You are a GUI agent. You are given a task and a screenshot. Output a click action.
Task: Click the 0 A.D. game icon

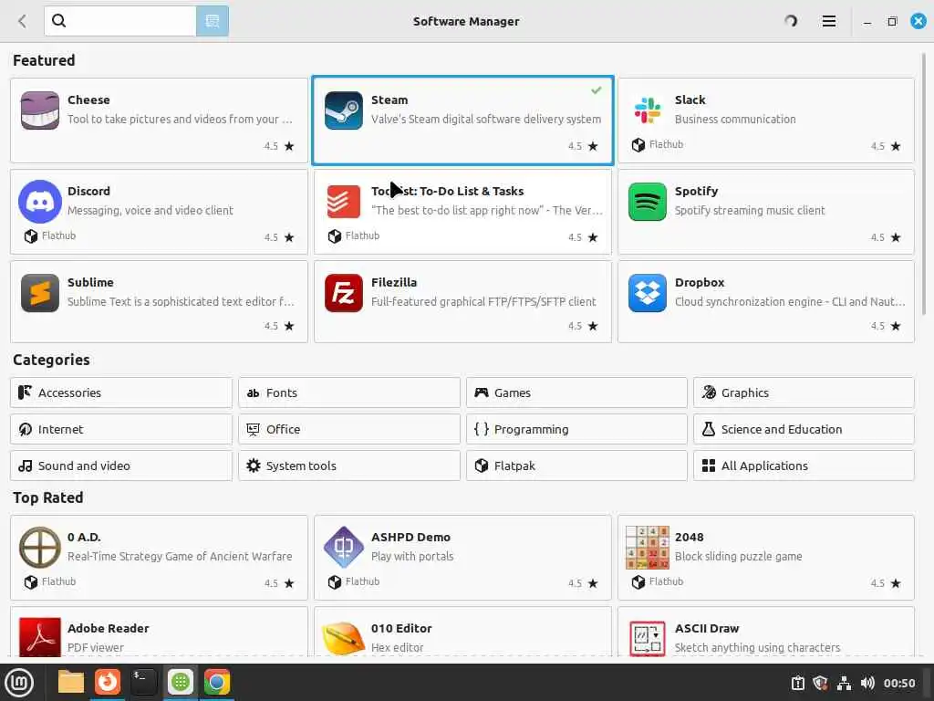click(40, 548)
